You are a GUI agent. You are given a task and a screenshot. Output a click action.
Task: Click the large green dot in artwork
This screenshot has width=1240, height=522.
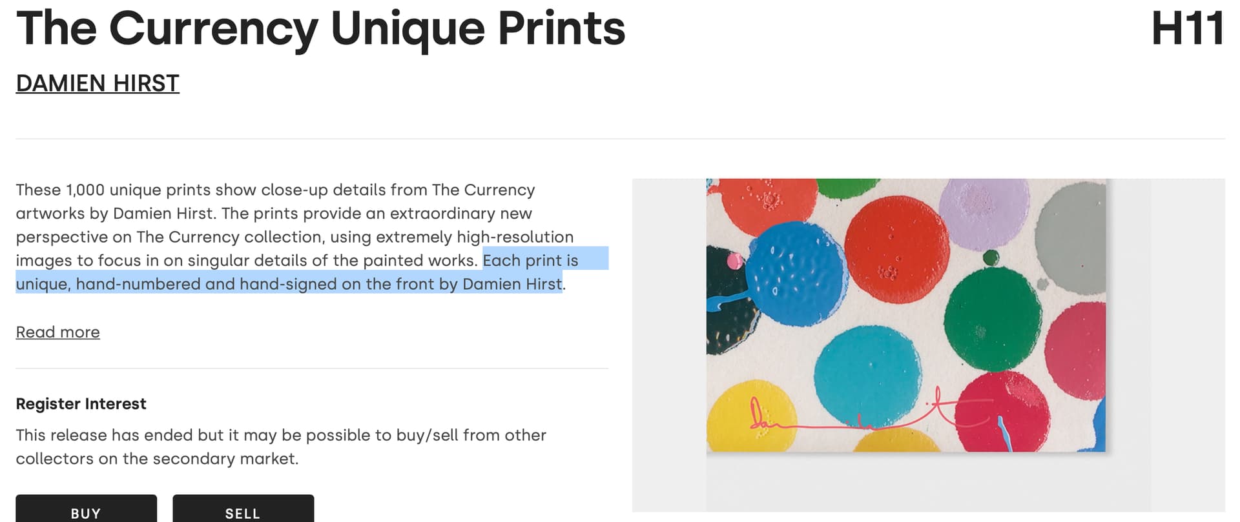click(992, 319)
